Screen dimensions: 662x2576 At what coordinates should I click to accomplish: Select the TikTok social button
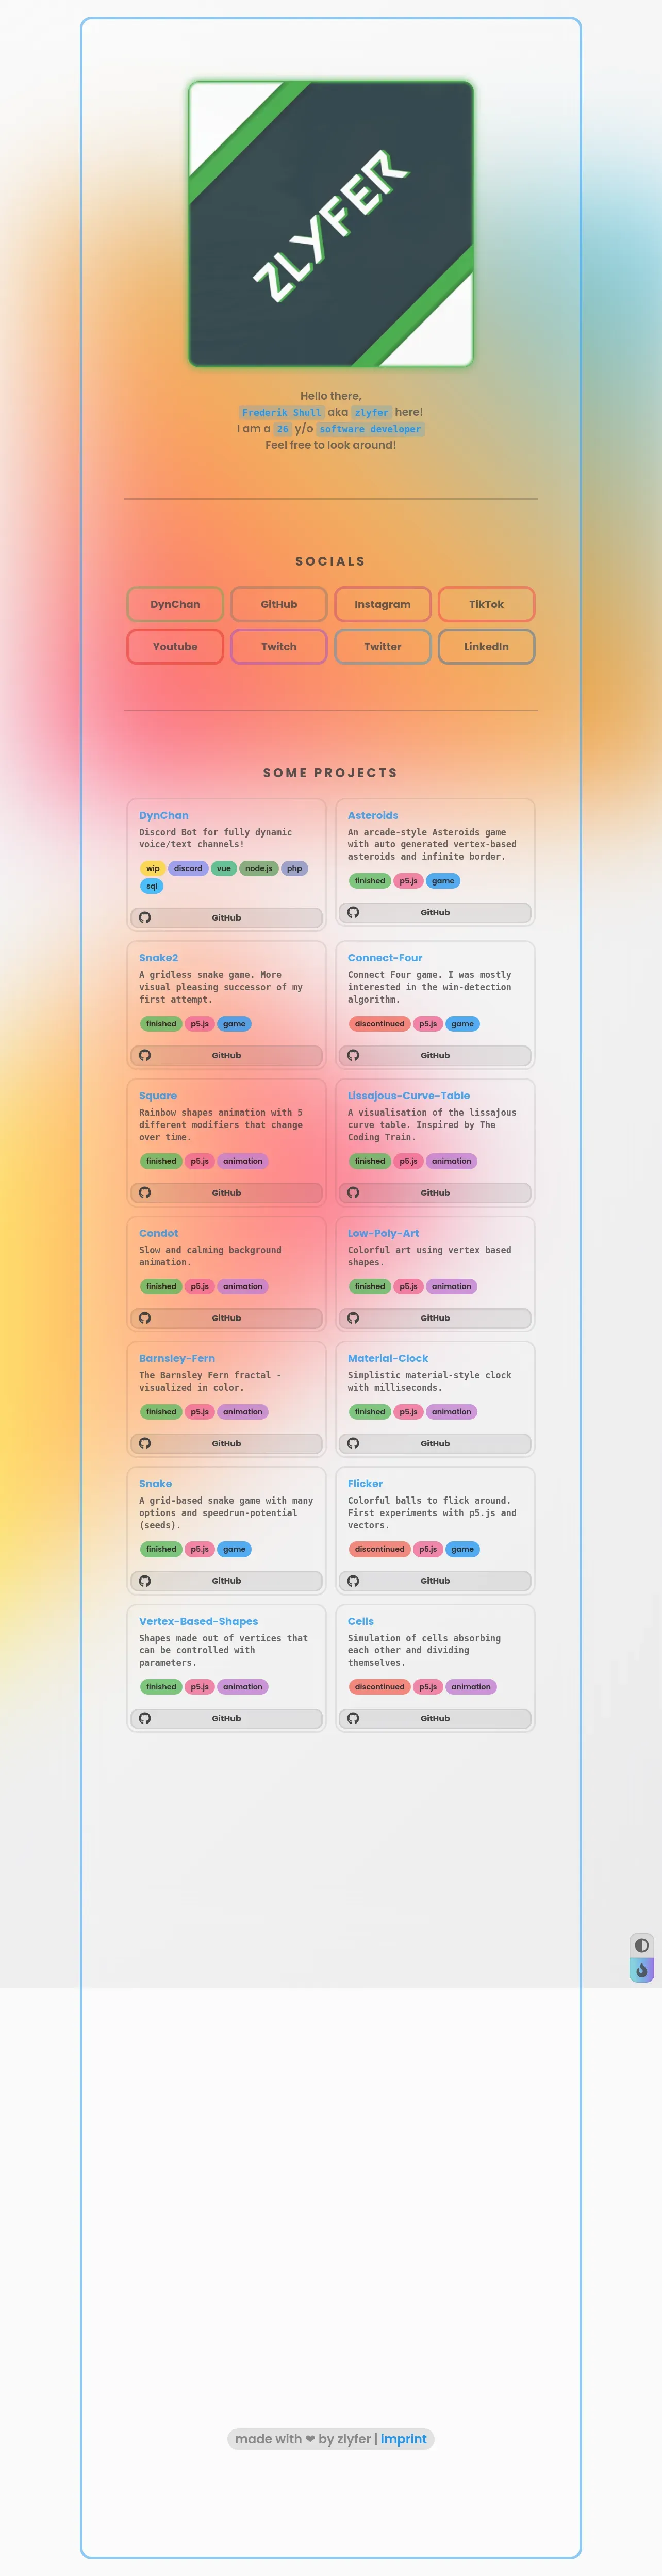point(486,604)
